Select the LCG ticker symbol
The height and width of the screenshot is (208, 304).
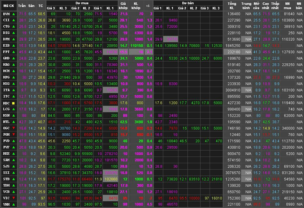click(x=6, y=109)
